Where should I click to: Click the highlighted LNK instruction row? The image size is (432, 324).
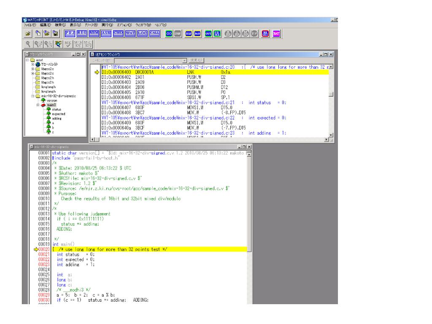pyautogui.click(x=215, y=72)
